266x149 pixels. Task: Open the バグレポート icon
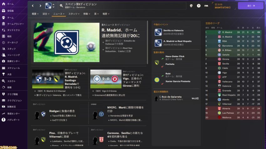[3, 120]
